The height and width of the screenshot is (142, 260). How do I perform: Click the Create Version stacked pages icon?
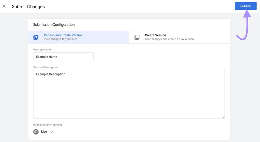(137, 37)
